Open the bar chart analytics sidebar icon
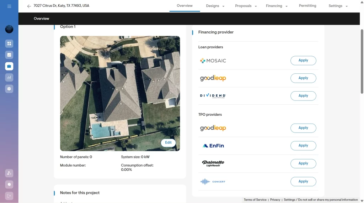Image resolution: width=364 pixels, height=203 pixels. pos(9,77)
